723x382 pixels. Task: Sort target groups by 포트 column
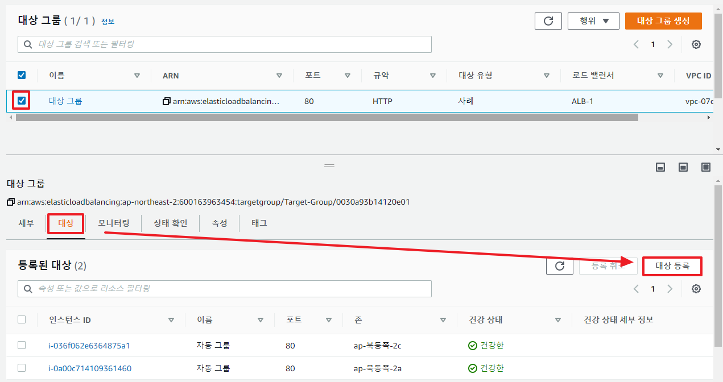click(347, 76)
